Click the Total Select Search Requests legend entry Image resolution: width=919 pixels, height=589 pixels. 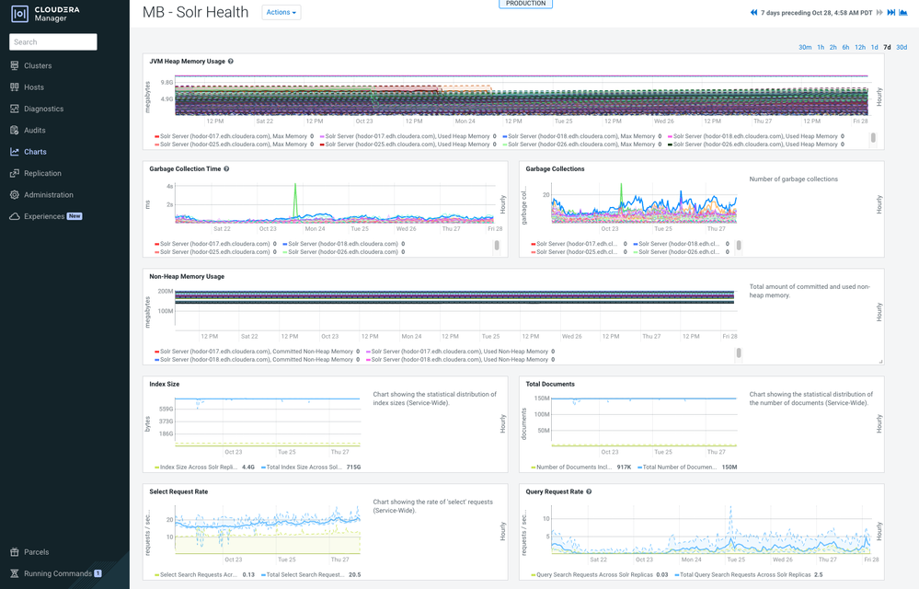(x=311, y=575)
